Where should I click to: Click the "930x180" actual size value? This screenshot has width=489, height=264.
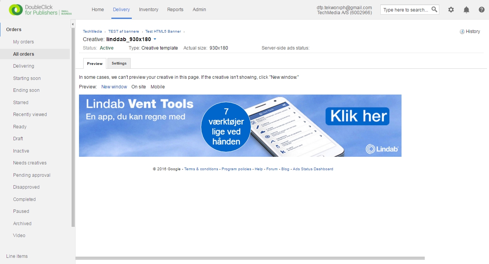(x=219, y=48)
